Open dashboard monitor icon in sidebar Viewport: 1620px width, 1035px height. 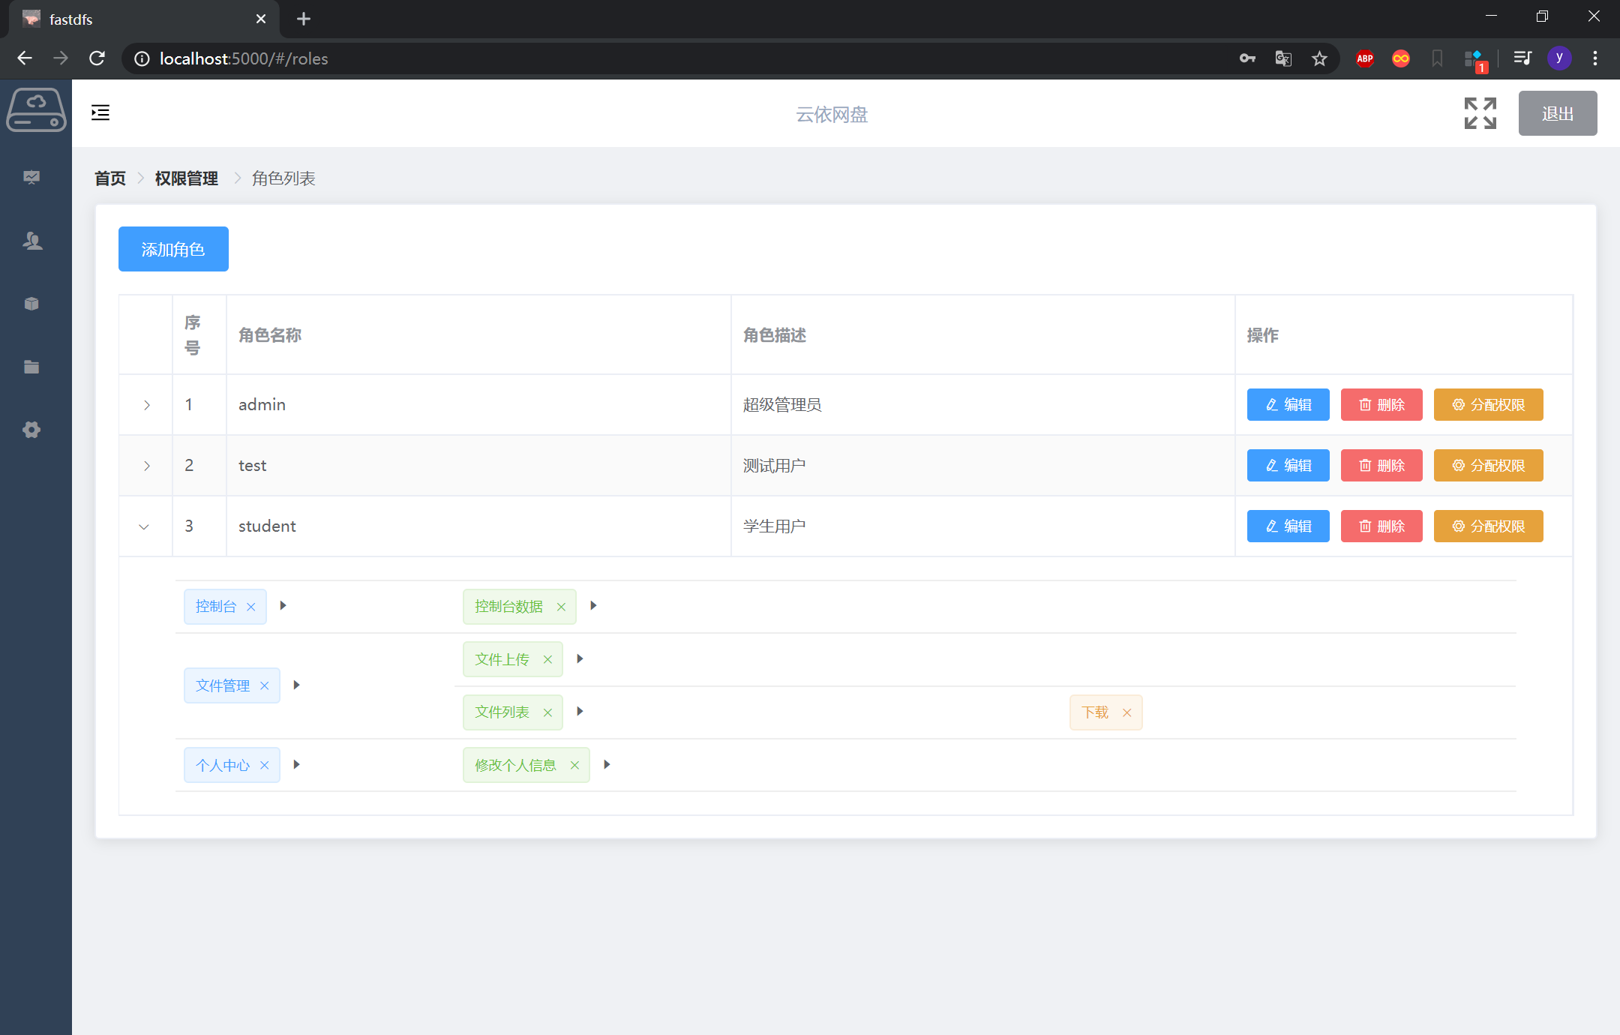tap(31, 178)
